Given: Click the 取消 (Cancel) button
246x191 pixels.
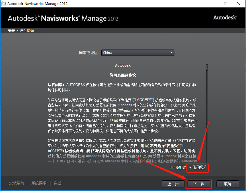Looking at the screenshot, I should tap(228, 184).
